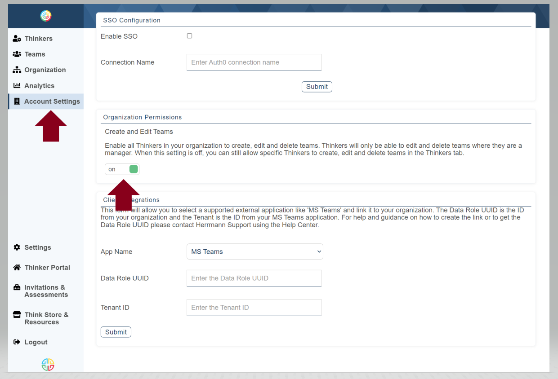Enable the SSO checkbox
The image size is (558, 379).
pyautogui.click(x=189, y=36)
